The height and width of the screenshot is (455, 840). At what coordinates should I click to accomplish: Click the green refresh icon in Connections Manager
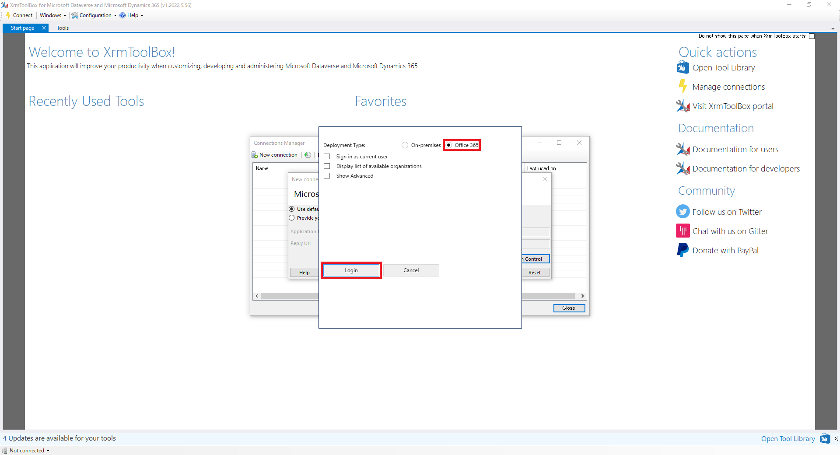(x=308, y=155)
